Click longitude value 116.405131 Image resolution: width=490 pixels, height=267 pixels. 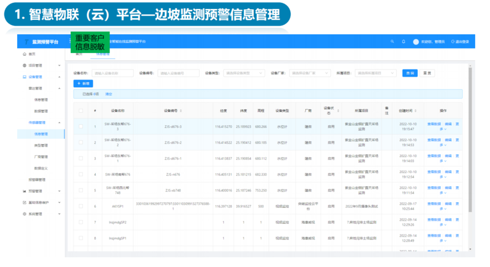coord(224,174)
